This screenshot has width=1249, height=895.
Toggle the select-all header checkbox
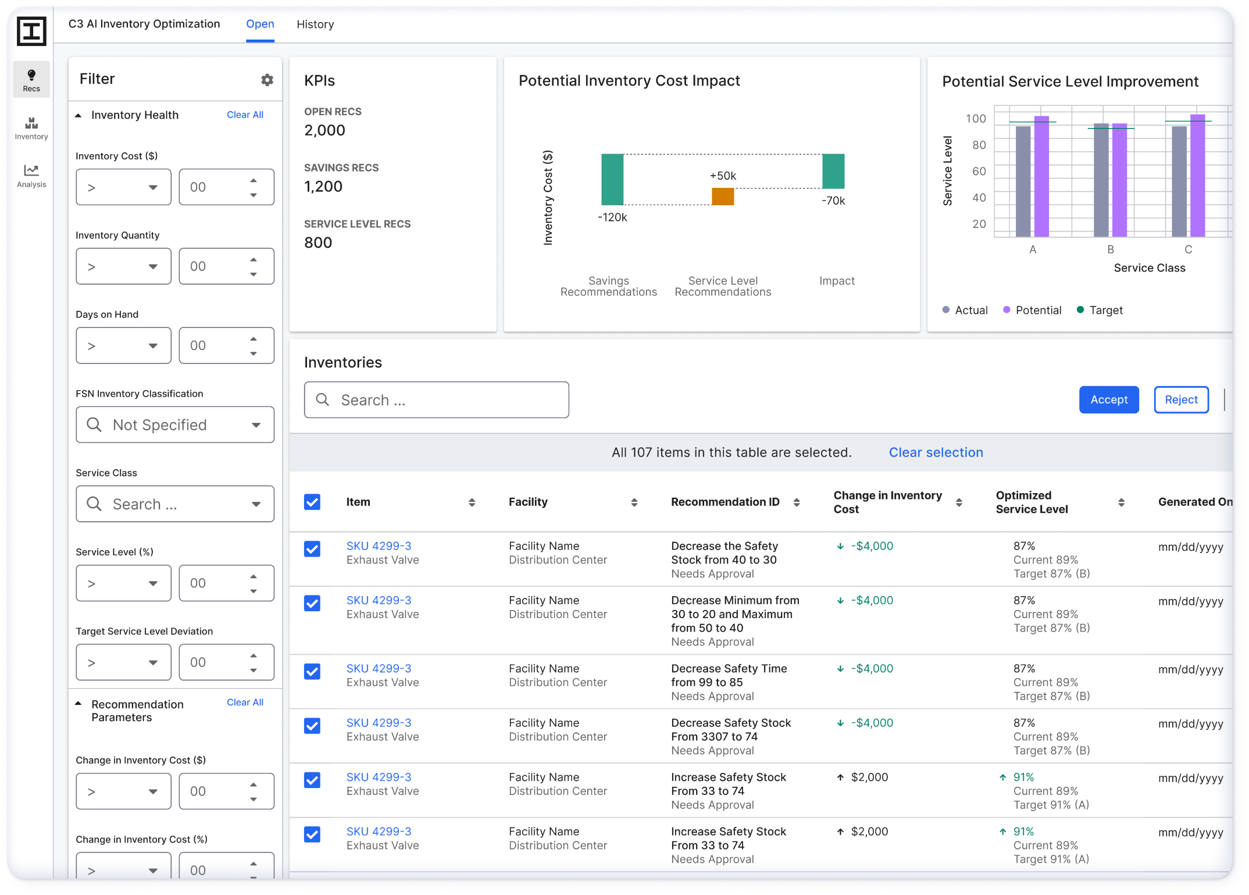[x=312, y=502]
